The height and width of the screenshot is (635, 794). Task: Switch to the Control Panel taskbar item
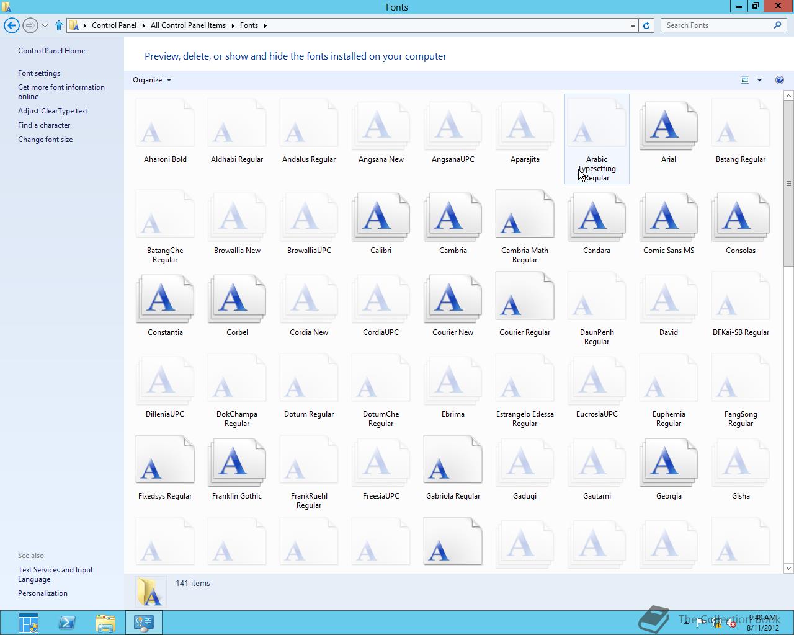point(144,623)
